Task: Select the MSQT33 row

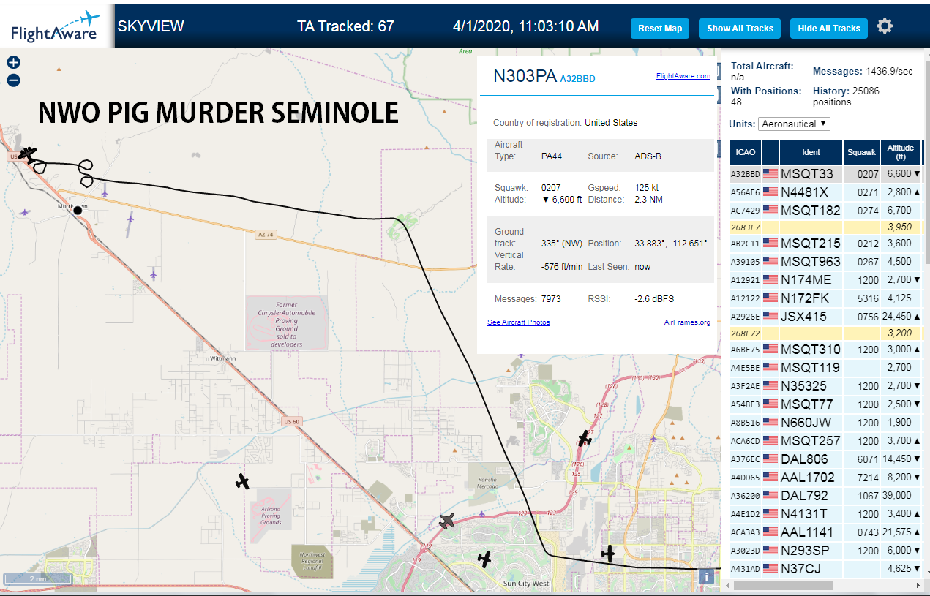Action: [x=826, y=174]
